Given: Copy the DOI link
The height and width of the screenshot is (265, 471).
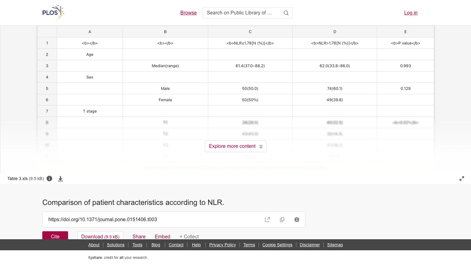Looking at the screenshot, I should tap(282, 220).
